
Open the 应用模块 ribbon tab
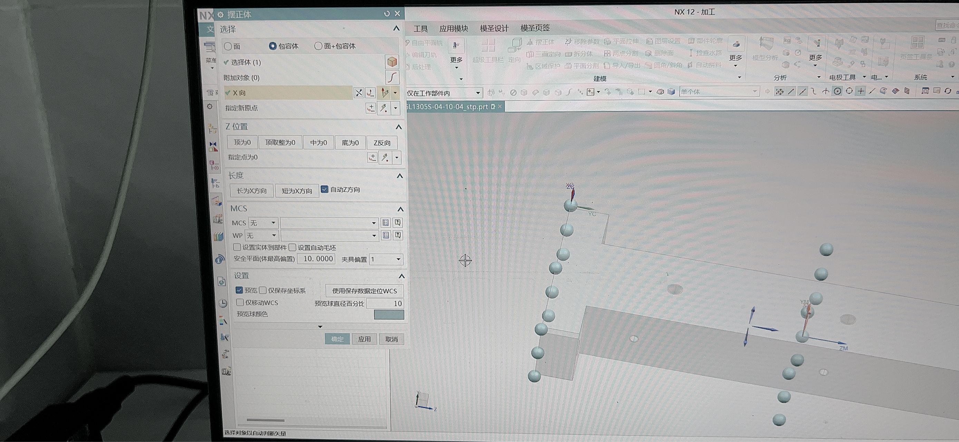click(x=454, y=28)
